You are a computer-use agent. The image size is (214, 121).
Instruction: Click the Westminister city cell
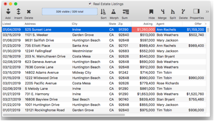point(82,51)
